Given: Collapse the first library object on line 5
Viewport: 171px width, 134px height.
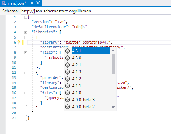Looking at the screenshot, I should pyautogui.click(x=26, y=37).
